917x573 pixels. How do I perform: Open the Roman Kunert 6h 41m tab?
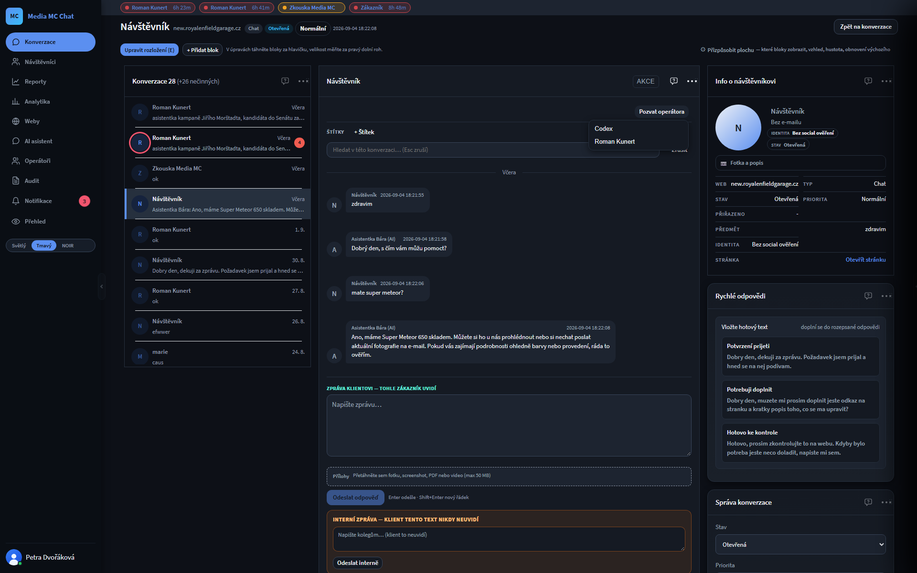[237, 8]
